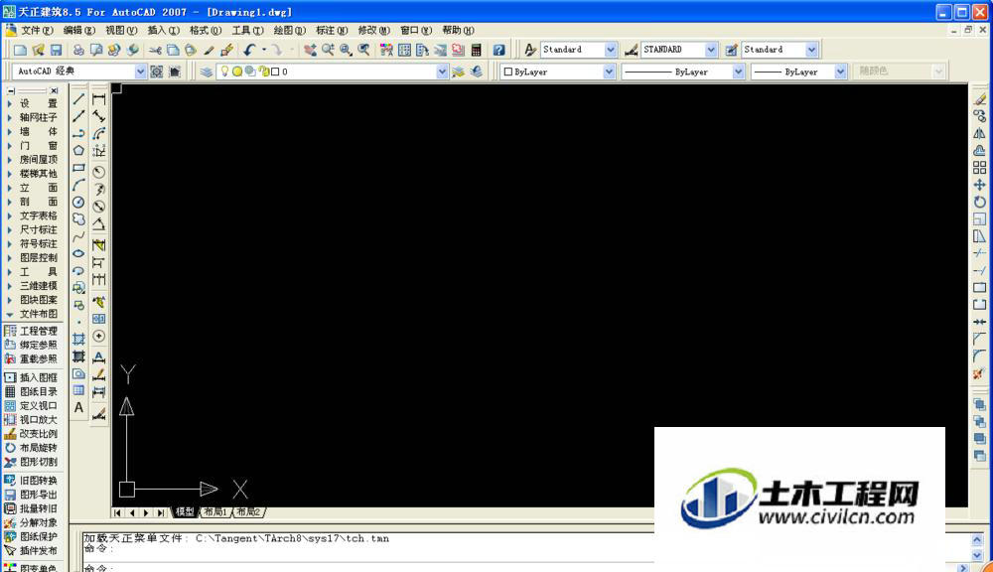Click the New drawing icon
This screenshot has height=572, width=993.
(20, 50)
